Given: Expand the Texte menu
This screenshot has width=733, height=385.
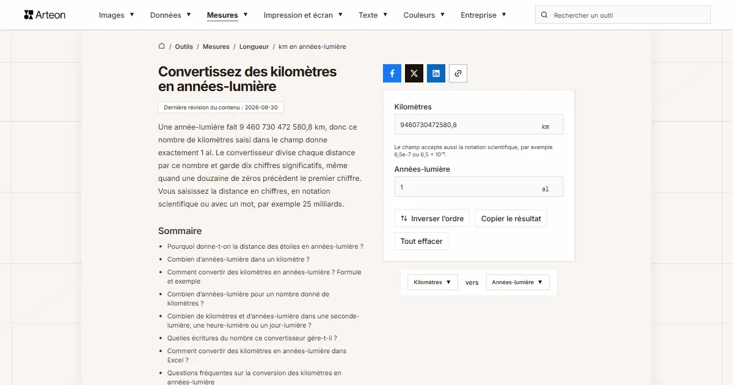Looking at the screenshot, I should tap(373, 15).
